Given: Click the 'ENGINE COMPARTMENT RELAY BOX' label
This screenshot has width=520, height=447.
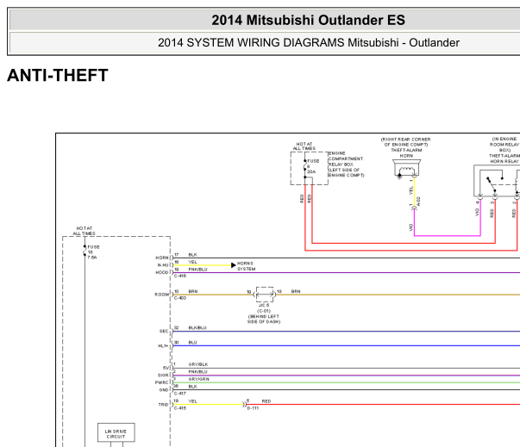Looking at the screenshot, I should pyautogui.click(x=346, y=158).
